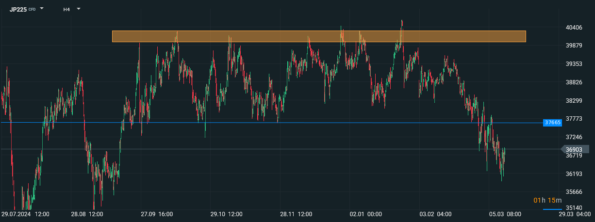The image size is (595, 222).
Task: Select the blue horizontal line at 37665
Action: pyautogui.click(x=272, y=123)
